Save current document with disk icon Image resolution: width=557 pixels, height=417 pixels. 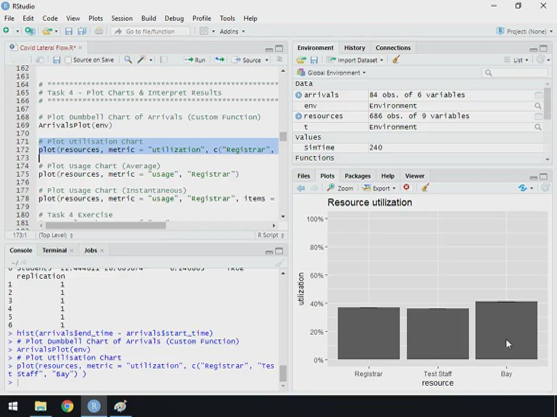[x=56, y=60]
